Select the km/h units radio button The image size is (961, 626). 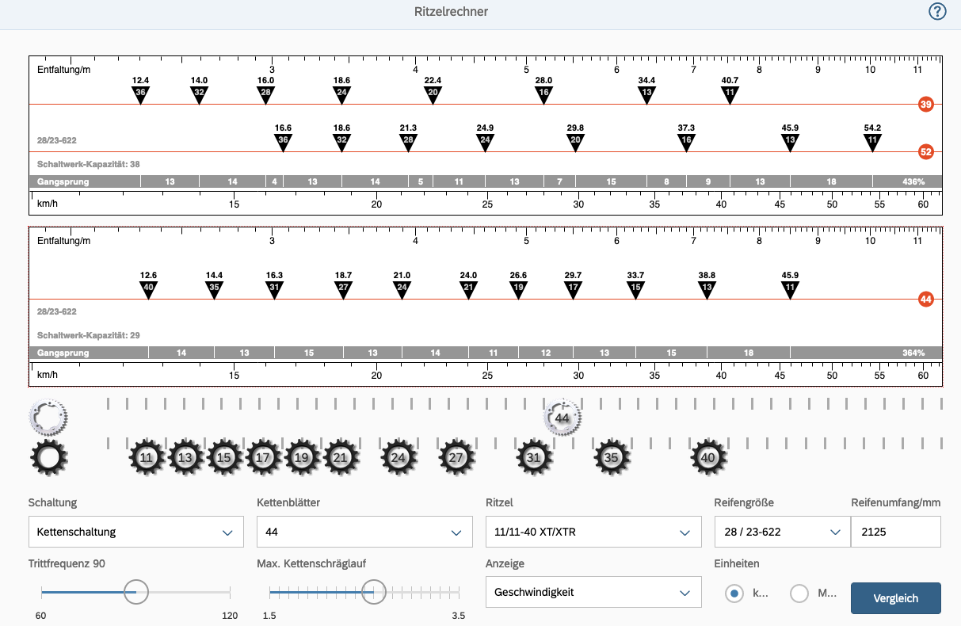point(735,594)
